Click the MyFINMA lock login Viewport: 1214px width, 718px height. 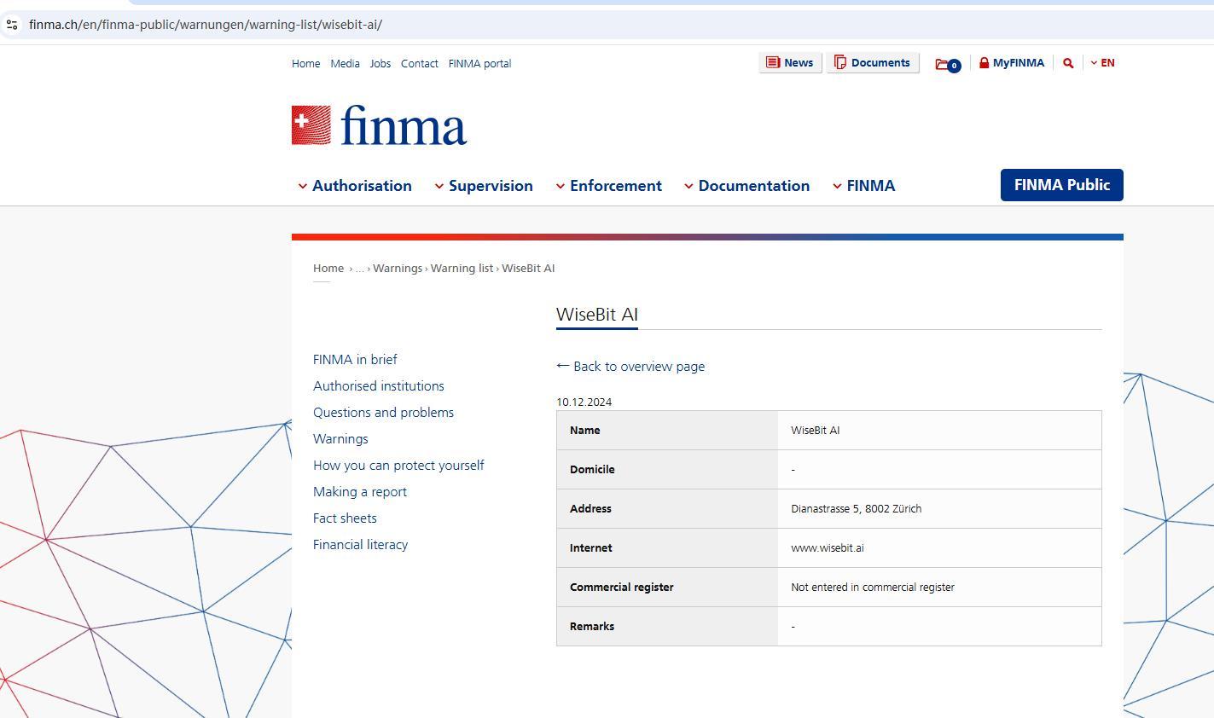coord(1011,63)
